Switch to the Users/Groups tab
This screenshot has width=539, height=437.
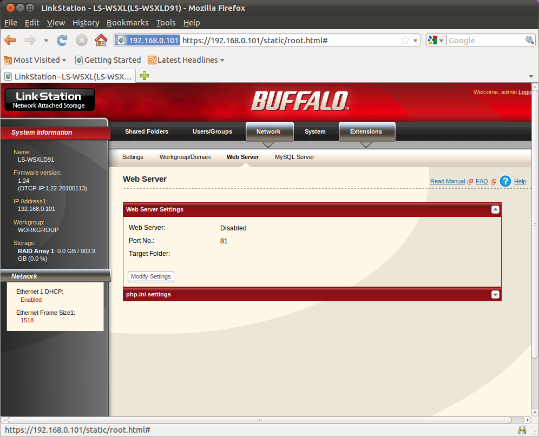(212, 131)
